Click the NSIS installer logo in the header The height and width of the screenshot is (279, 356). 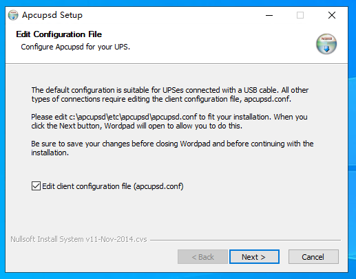[326, 44]
